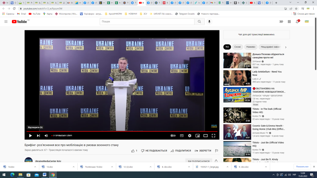The height and width of the screenshot is (178, 317).
Task: Enter fullscreen mode in the player
Action: click(213, 135)
